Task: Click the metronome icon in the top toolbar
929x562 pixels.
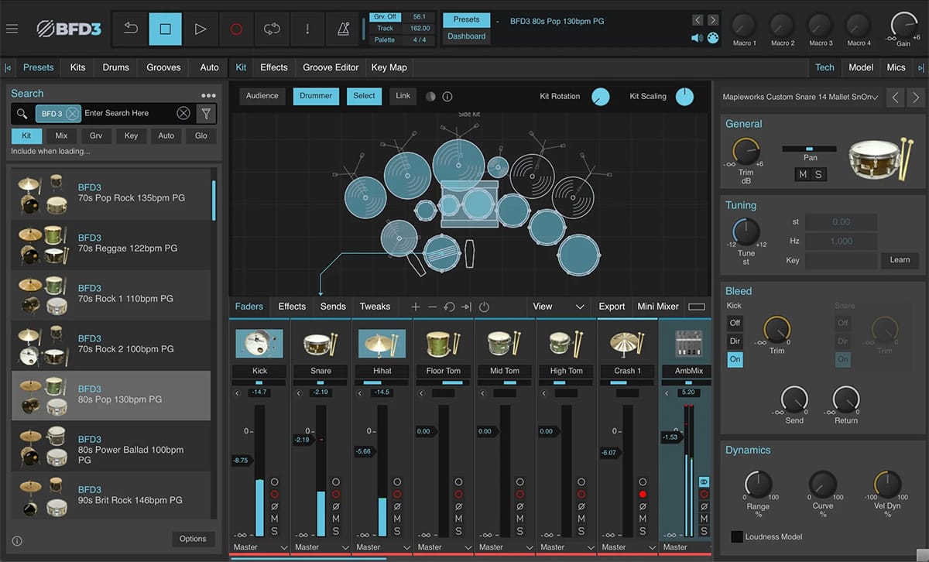Action: coord(342,29)
